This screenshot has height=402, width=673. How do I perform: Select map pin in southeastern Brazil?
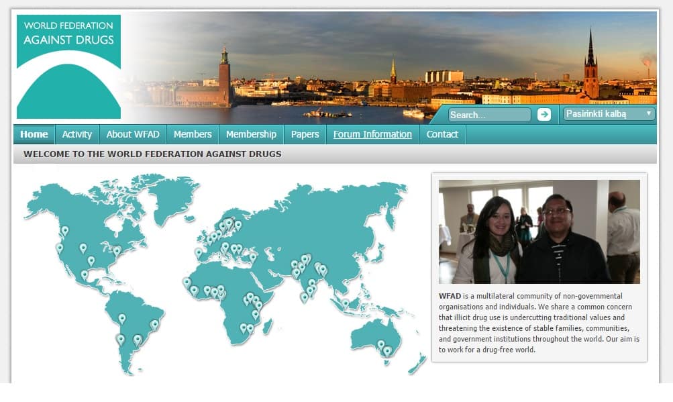[x=154, y=325]
